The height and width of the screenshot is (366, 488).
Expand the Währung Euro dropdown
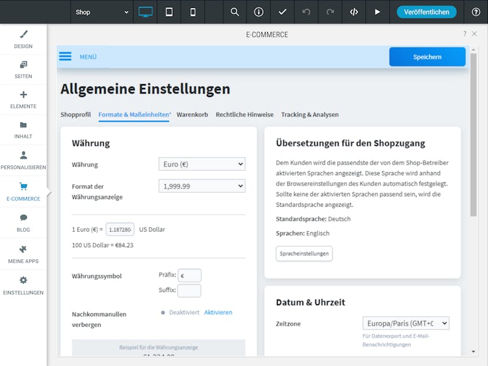pos(202,164)
